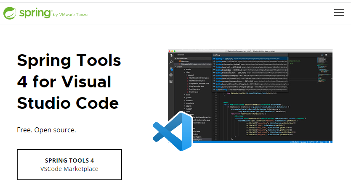Select the "Spring Tools 4 for Visual Studio Code" heading
Screen dimensions: 351x192
click(69, 82)
